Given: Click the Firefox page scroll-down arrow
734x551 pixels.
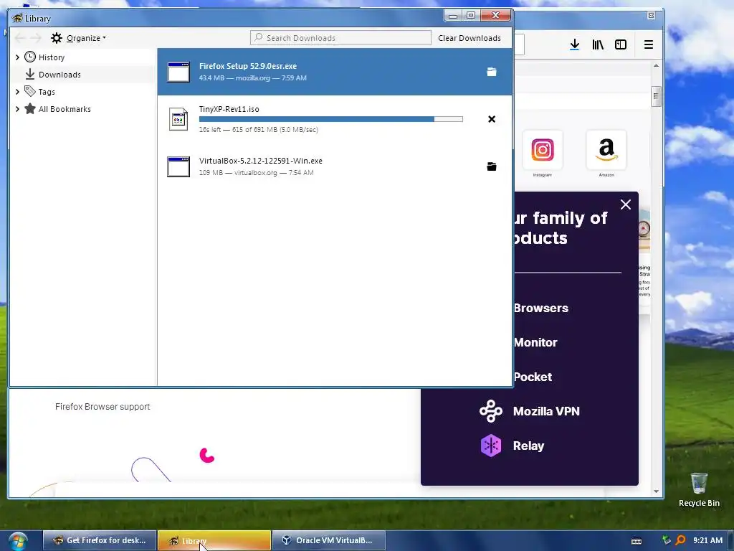Looking at the screenshot, I should click(656, 491).
